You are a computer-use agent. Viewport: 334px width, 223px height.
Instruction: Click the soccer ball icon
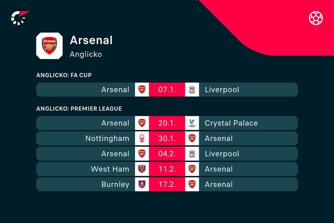coord(316,18)
